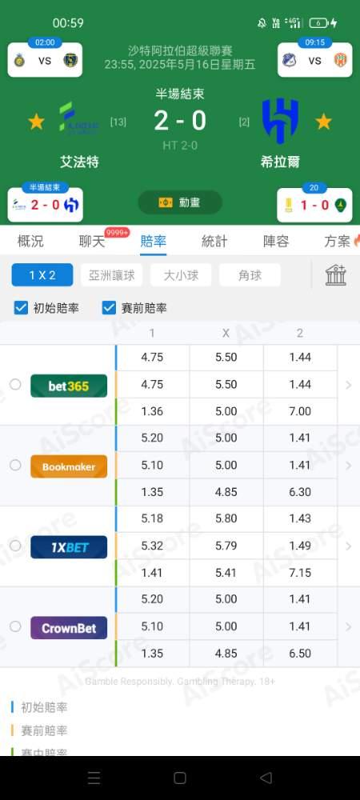360x800 pixels.
Task: Open the 09:15 upcoming match card
Action: [x=314, y=58]
